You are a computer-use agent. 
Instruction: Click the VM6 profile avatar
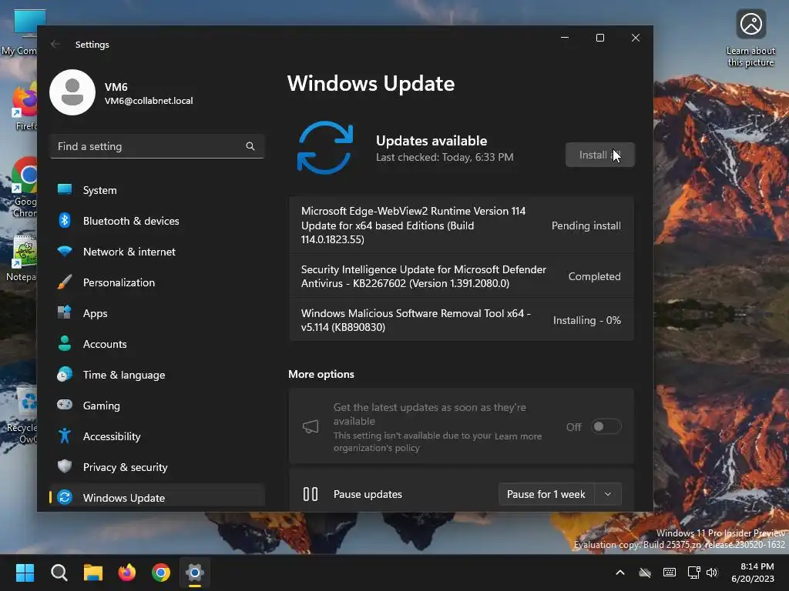pyautogui.click(x=72, y=92)
